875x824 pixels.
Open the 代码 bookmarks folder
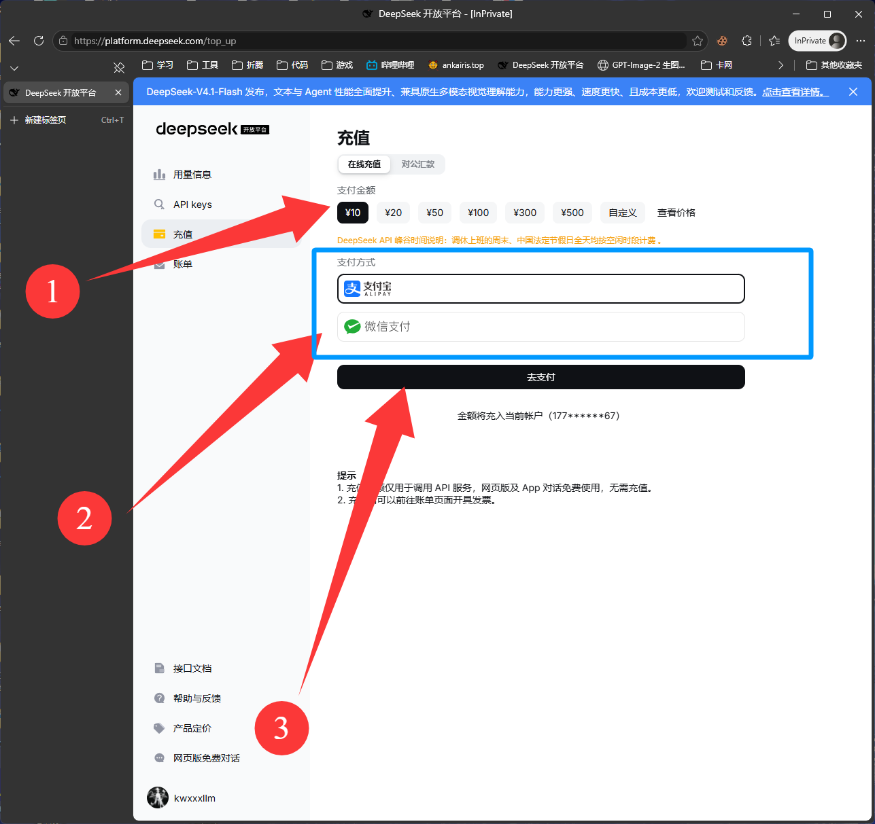click(x=292, y=65)
